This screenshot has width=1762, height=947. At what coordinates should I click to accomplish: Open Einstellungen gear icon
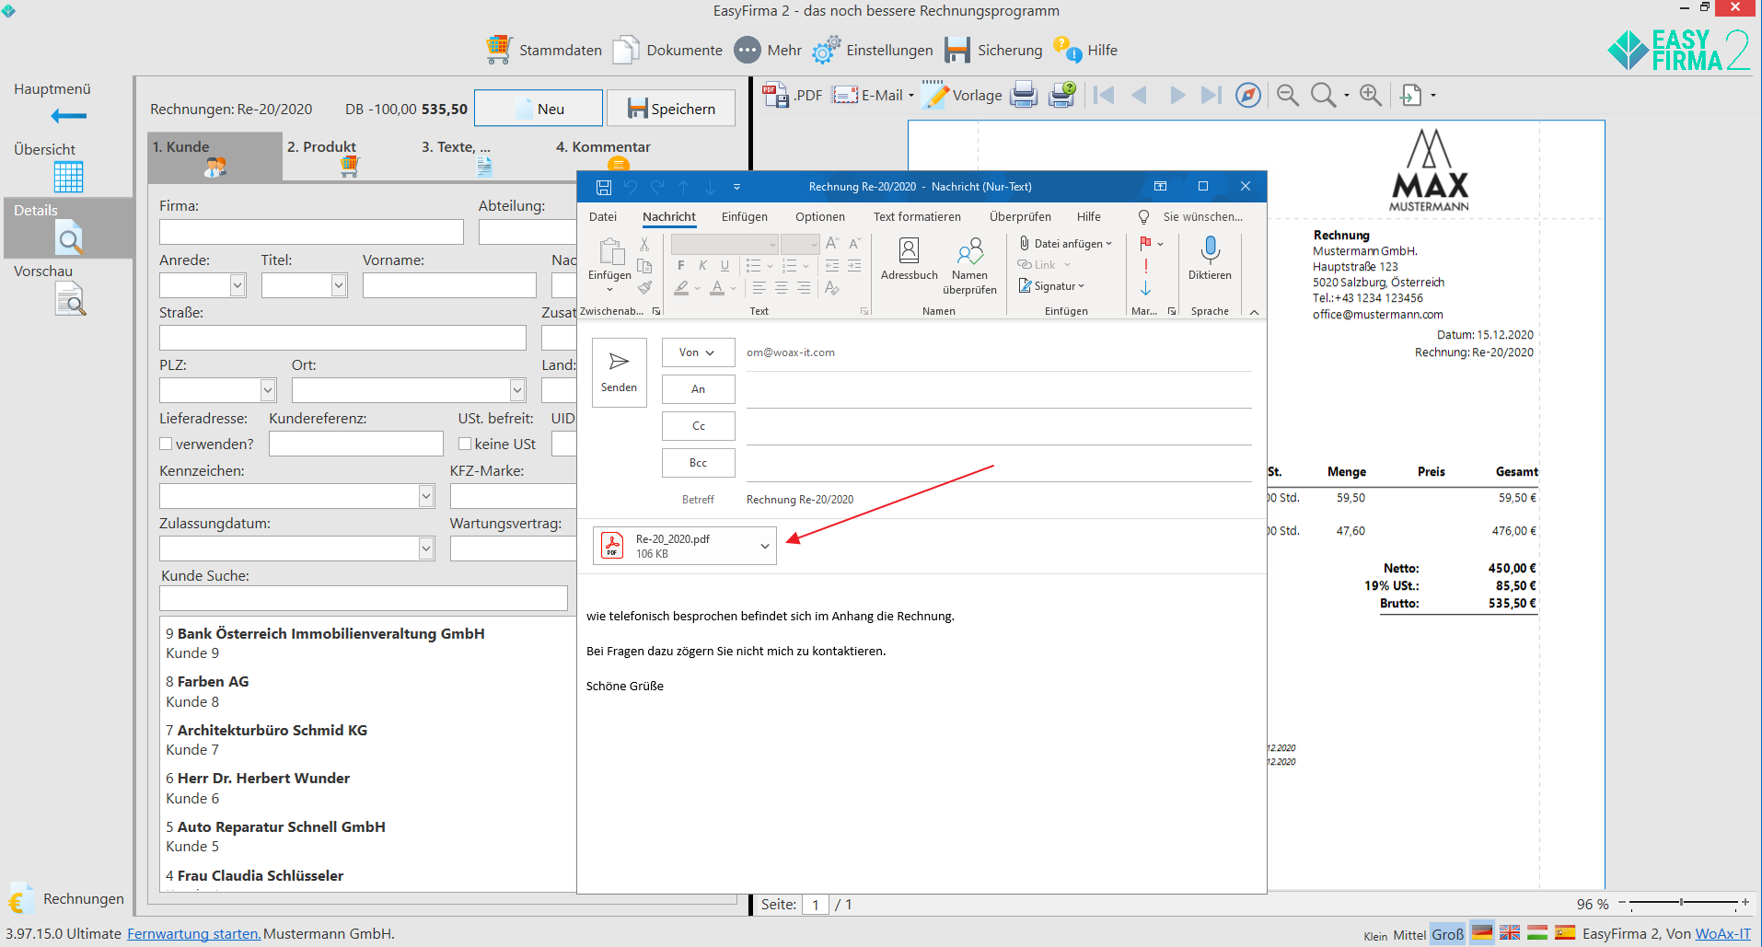(x=826, y=50)
